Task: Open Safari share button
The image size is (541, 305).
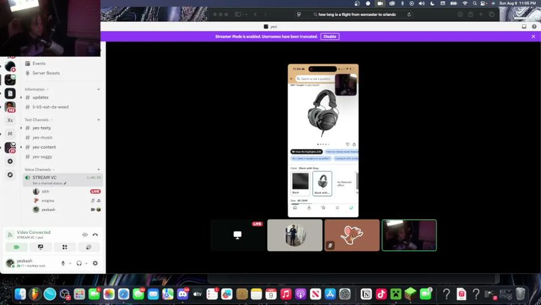Action: coord(470,14)
